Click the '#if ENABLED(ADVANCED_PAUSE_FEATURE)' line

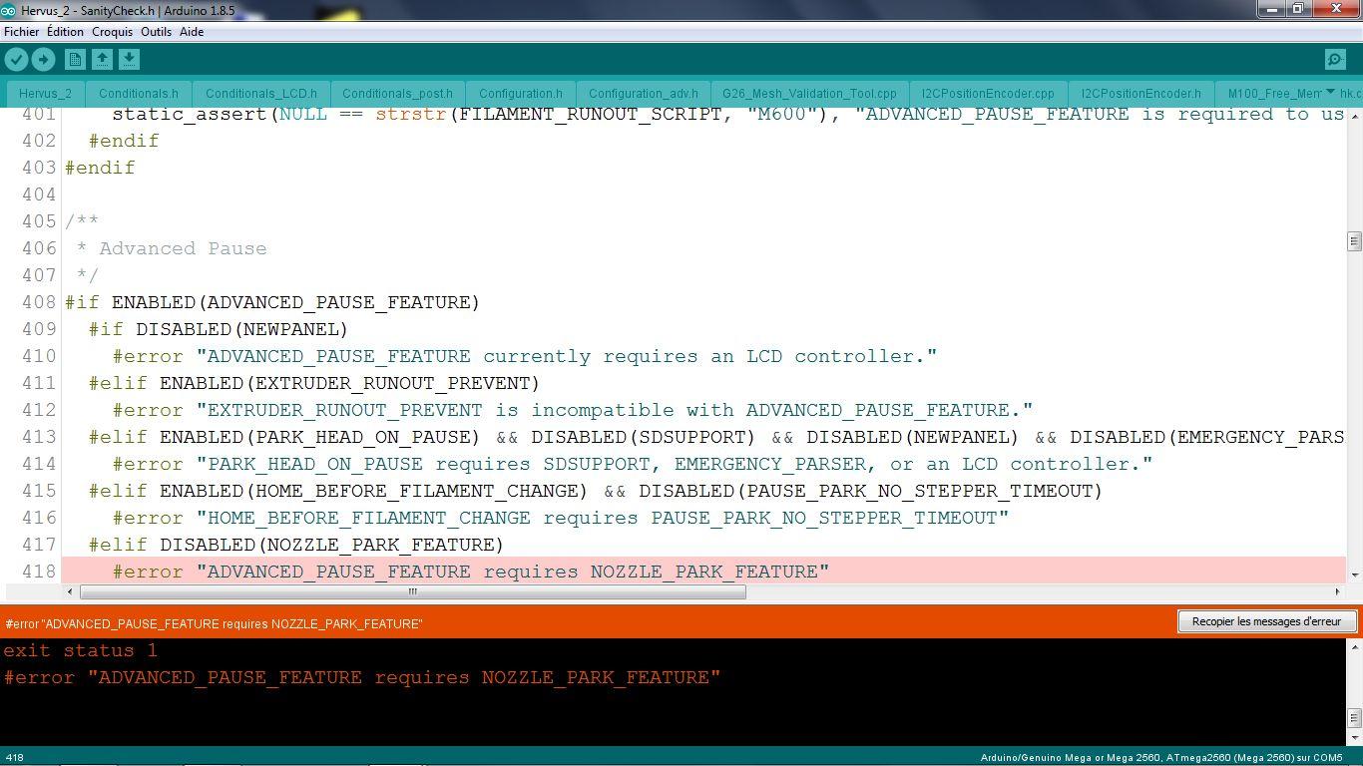click(x=272, y=302)
